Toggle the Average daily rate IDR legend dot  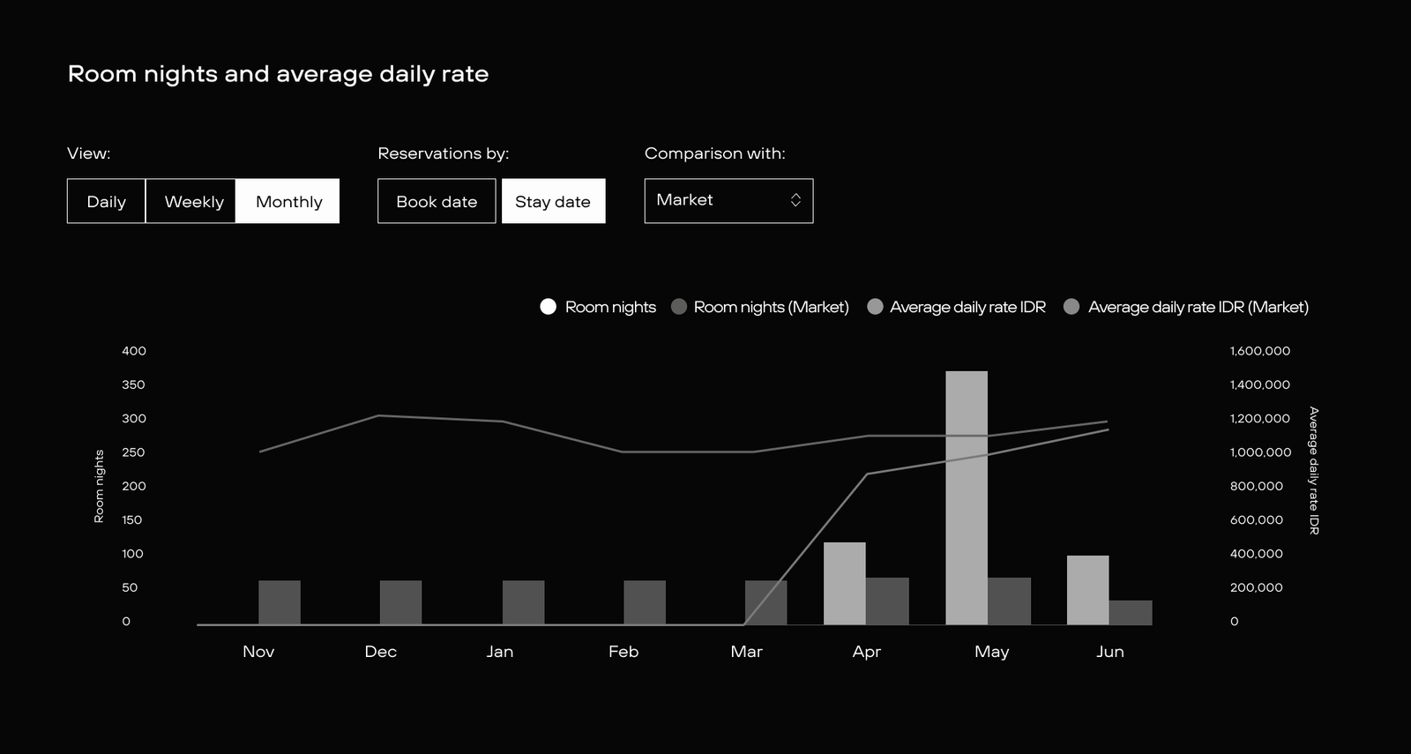[875, 307]
